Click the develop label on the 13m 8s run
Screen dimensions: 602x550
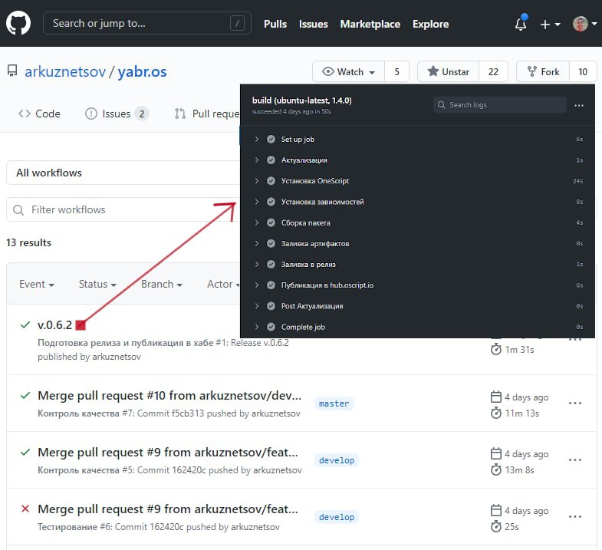click(337, 460)
